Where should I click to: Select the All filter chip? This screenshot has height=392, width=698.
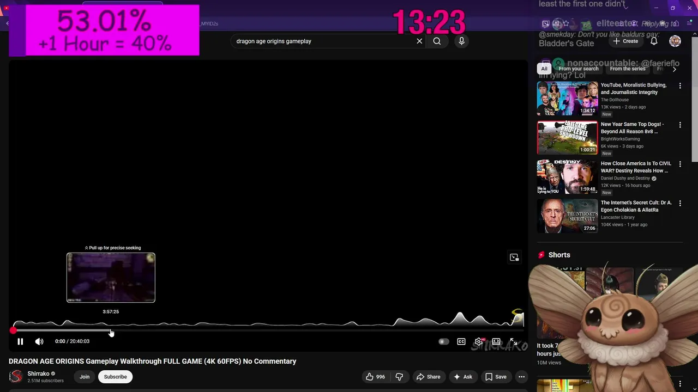(544, 69)
